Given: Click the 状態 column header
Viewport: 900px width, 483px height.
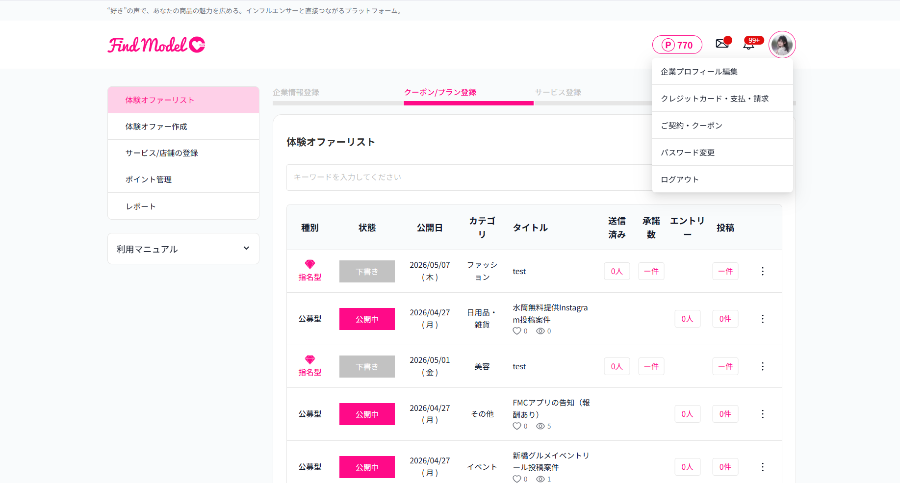Looking at the screenshot, I should pos(367,228).
